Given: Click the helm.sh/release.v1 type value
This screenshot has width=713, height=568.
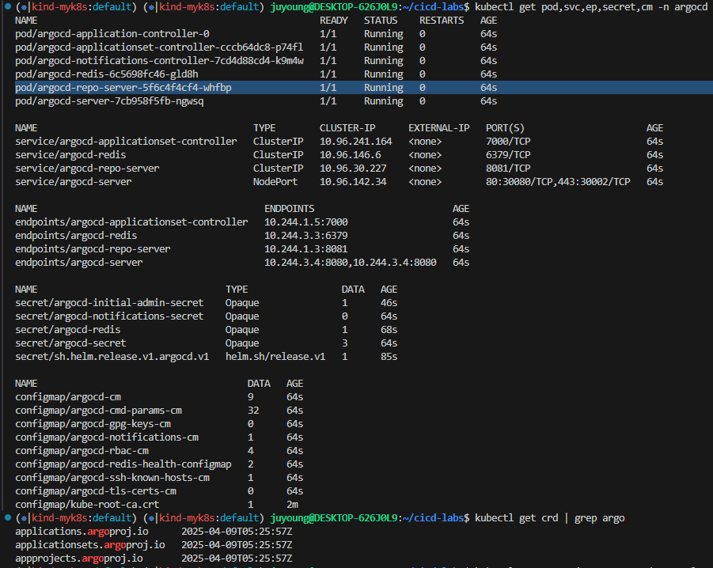Looking at the screenshot, I should click(x=275, y=357).
